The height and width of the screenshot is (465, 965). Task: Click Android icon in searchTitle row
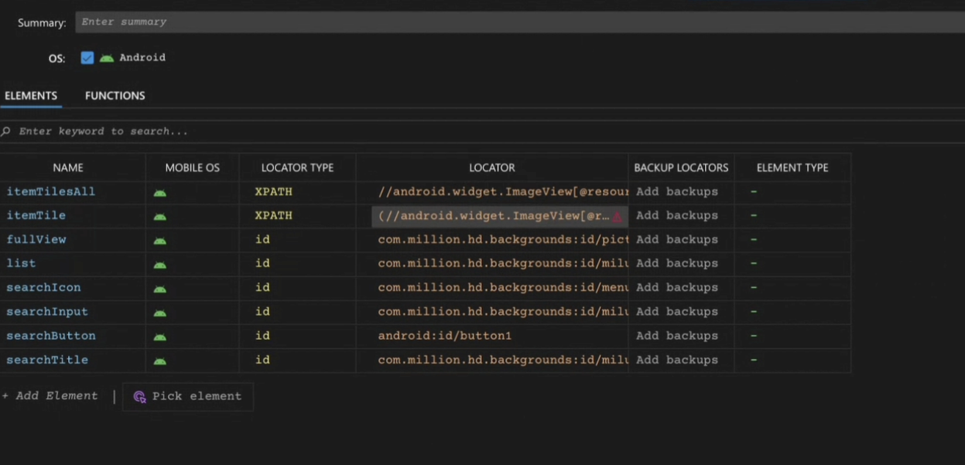point(160,361)
